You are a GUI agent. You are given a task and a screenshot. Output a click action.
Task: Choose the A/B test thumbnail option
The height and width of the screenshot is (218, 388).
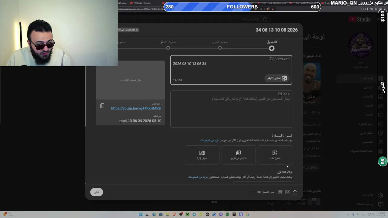(202, 155)
